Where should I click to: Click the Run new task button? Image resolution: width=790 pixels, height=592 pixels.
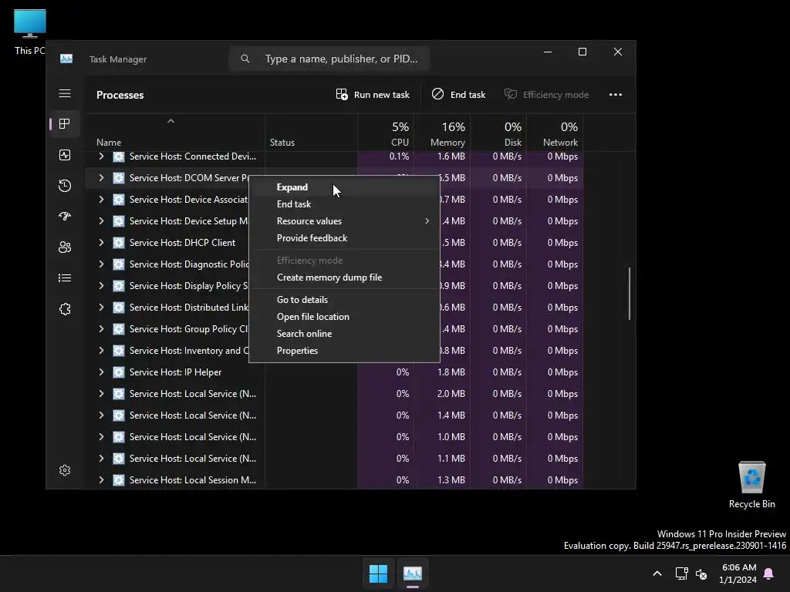373,95
